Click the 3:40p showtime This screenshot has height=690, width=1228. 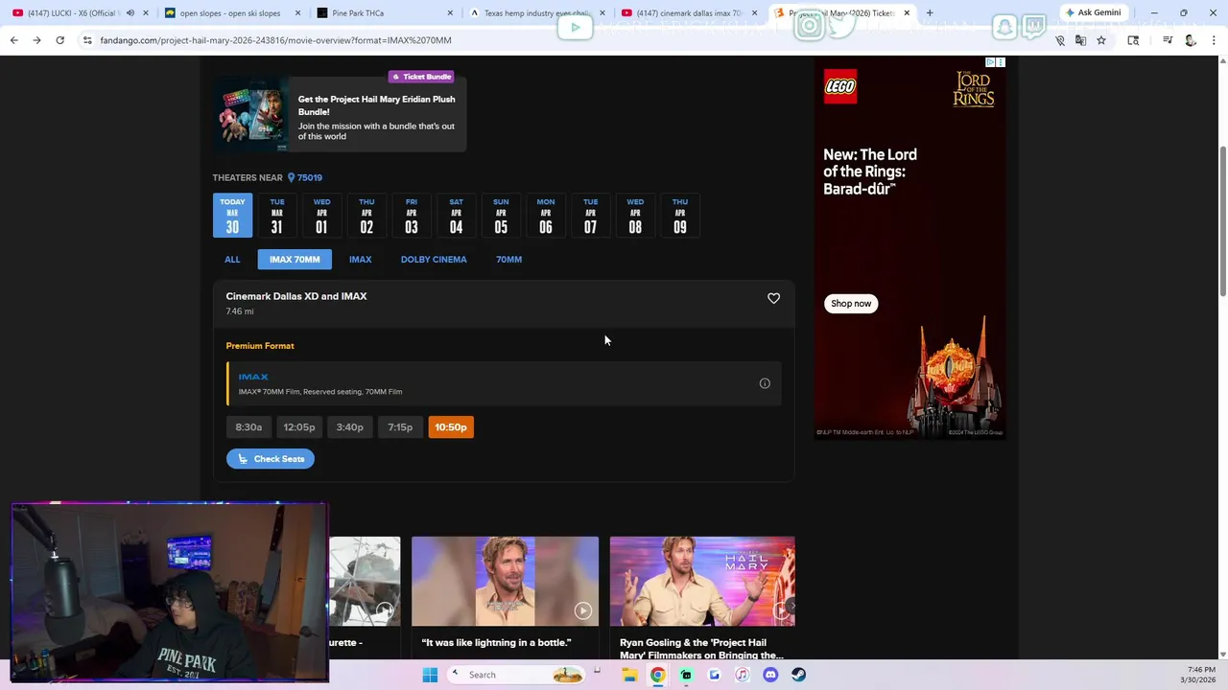point(350,427)
